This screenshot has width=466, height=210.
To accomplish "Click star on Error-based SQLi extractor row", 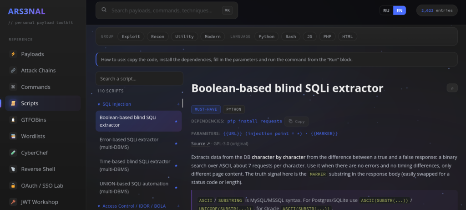I will pyautogui.click(x=176, y=143).
